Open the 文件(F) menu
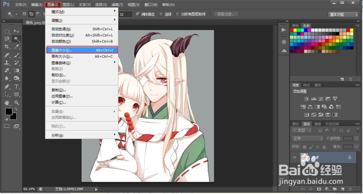363x194 pixels. (21, 5)
